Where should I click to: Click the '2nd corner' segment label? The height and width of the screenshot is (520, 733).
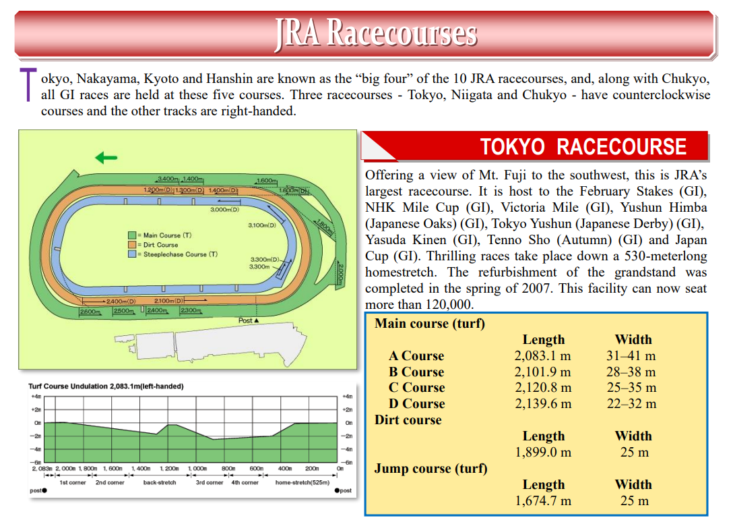point(110,482)
